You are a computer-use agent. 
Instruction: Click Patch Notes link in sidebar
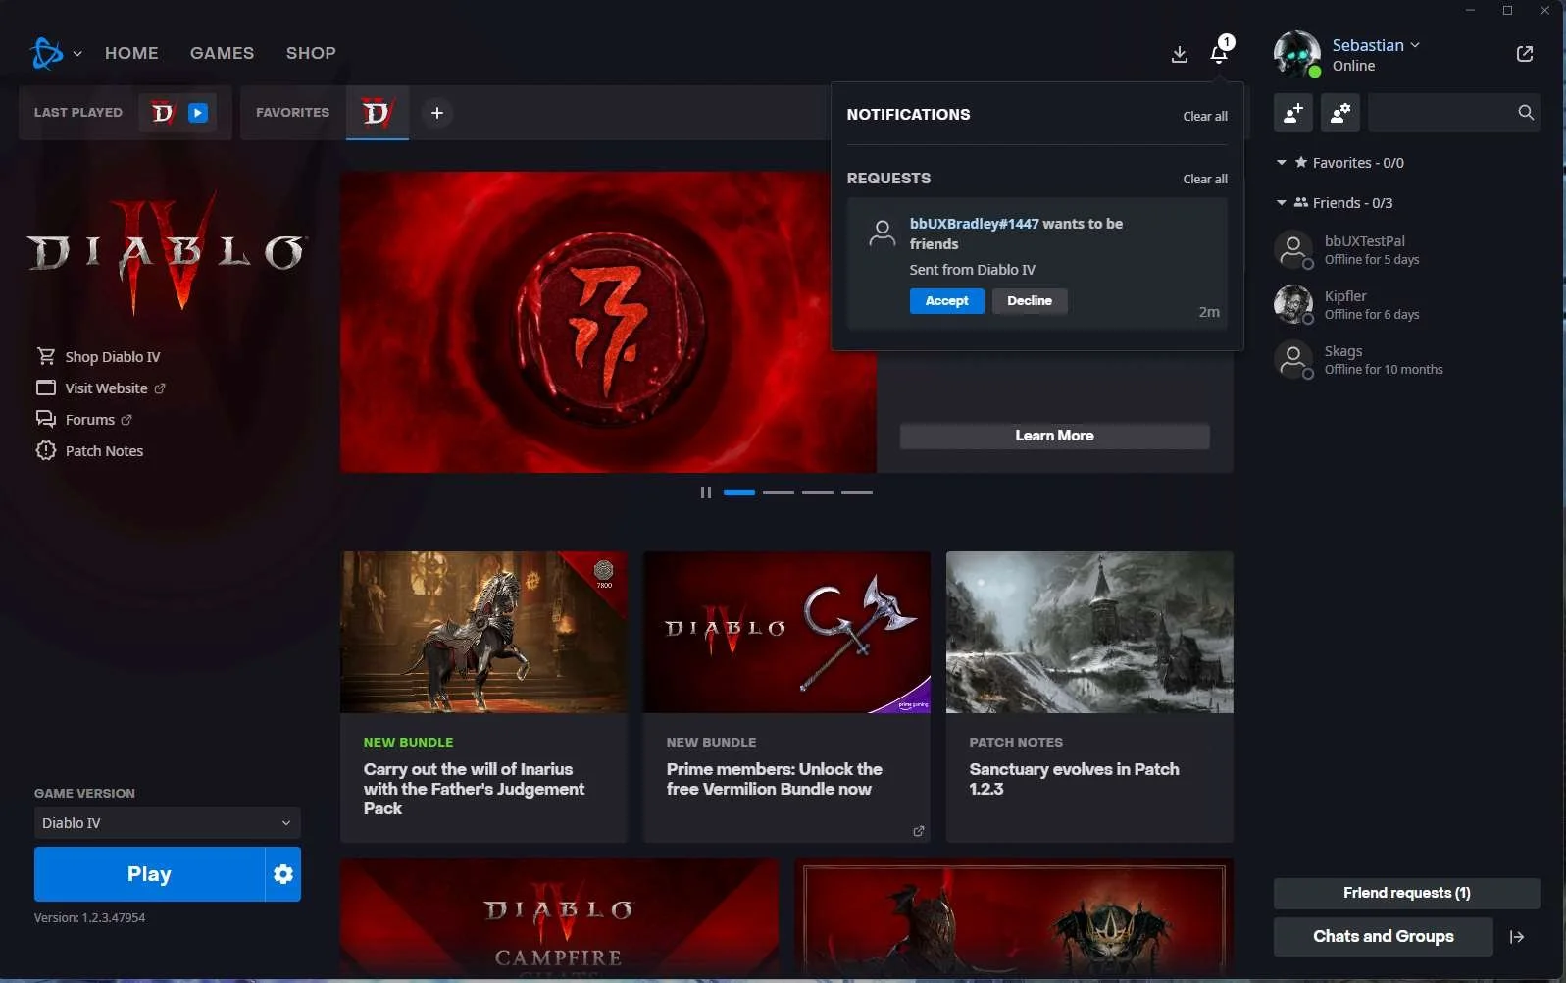click(x=104, y=451)
